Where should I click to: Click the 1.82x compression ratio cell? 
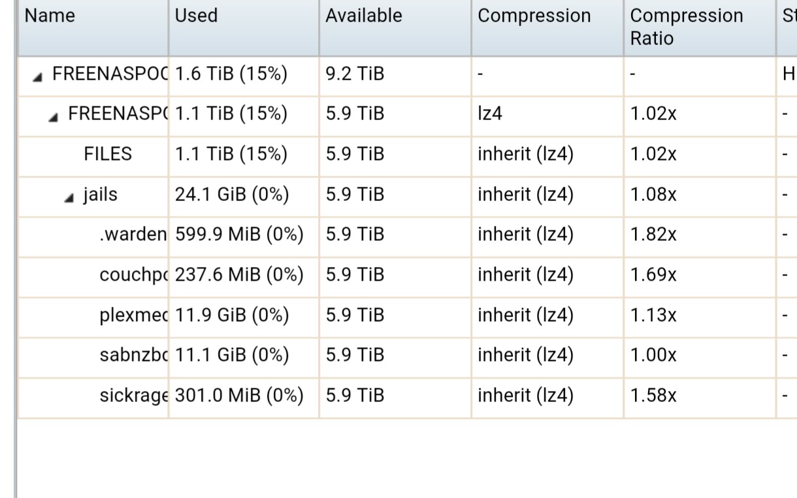coord(653,235)
